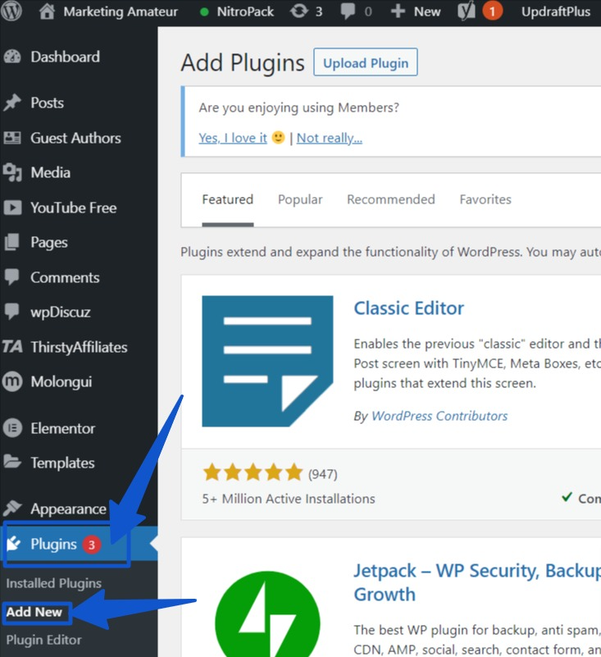The width and height of the screenshot is (601, 657).
Task: Click the Appearance paintbrush icon
Action: [12, 509]
